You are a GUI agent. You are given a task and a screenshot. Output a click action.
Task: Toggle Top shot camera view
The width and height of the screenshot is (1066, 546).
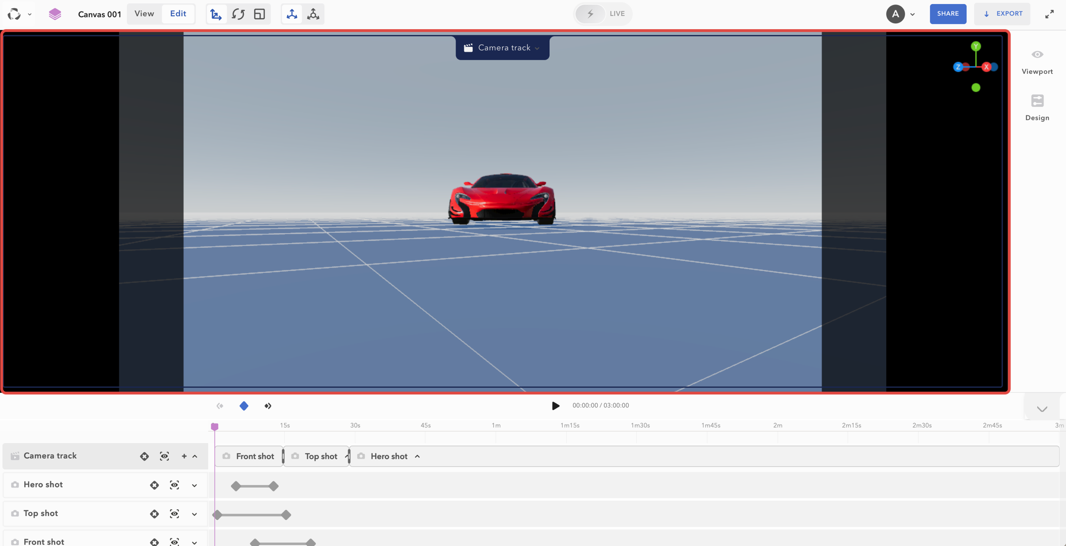(x=174, y=514)
